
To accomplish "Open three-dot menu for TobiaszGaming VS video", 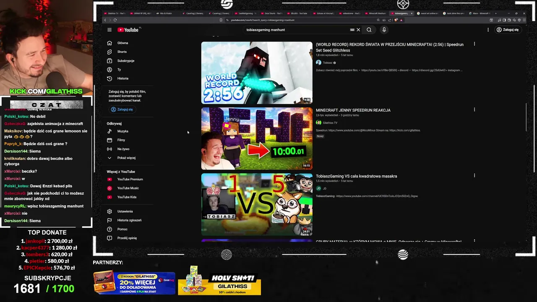I will point(474,176).
